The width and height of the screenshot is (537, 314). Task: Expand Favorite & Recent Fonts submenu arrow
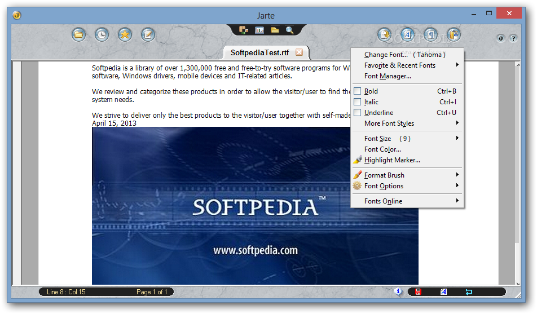[457, 65]
